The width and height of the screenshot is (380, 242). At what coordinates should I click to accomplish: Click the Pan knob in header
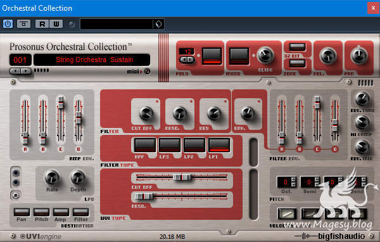(x=359, y=56)
